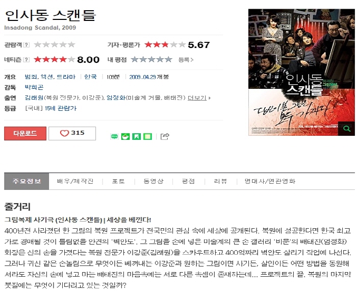Viewport: 357px width, 291px height.
Task: Switch to the 배우/제작진 tab
Action: coord(75,181)
